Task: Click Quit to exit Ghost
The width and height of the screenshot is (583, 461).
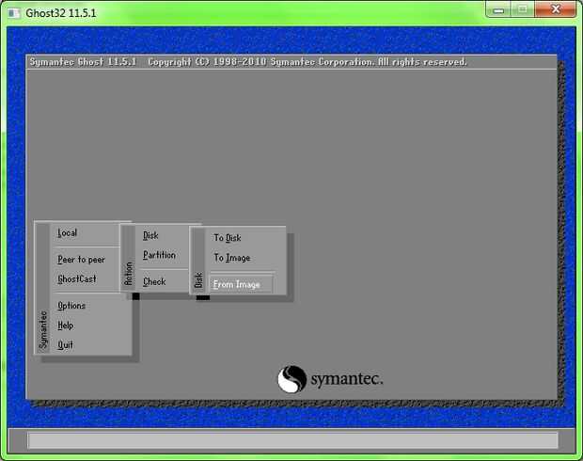Action: pyautogui.click(x=66, y=345)
